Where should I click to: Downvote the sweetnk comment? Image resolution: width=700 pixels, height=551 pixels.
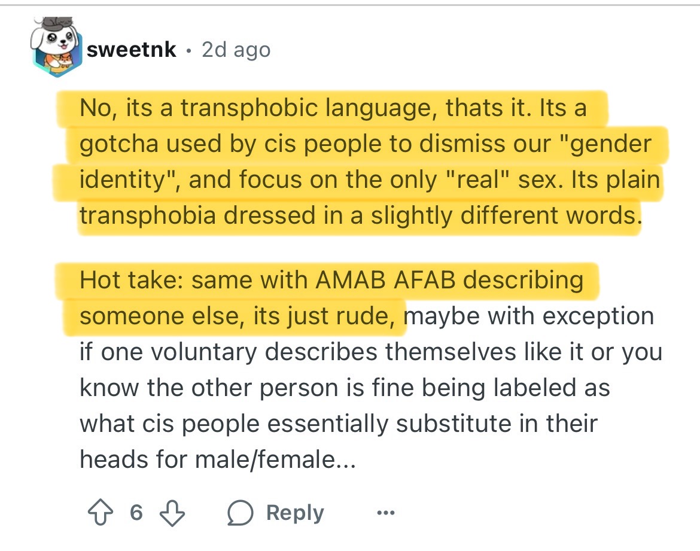(x=172, y=513)
